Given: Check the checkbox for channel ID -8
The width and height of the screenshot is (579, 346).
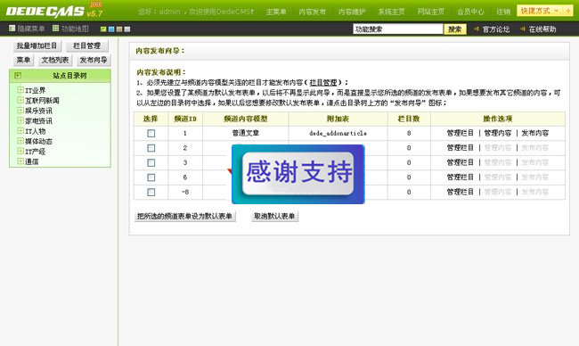Looking at the screenshot, I should pos(151,193).
